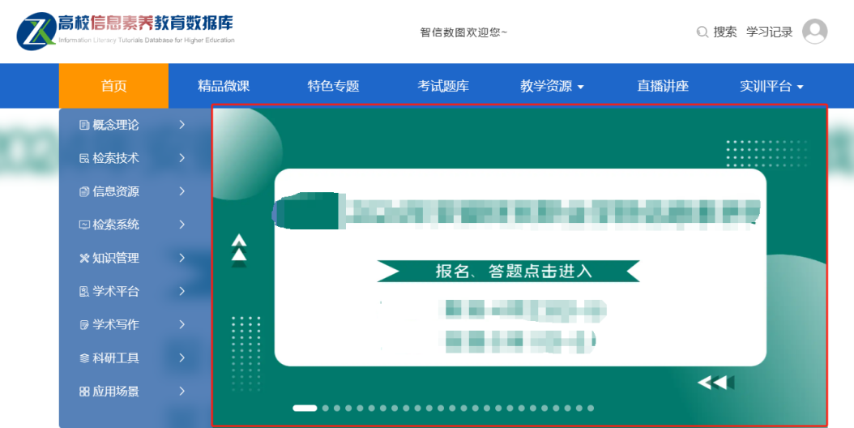Click the 检索系统 monitor icon
The image size is (854, 428).
click(84, 225)
